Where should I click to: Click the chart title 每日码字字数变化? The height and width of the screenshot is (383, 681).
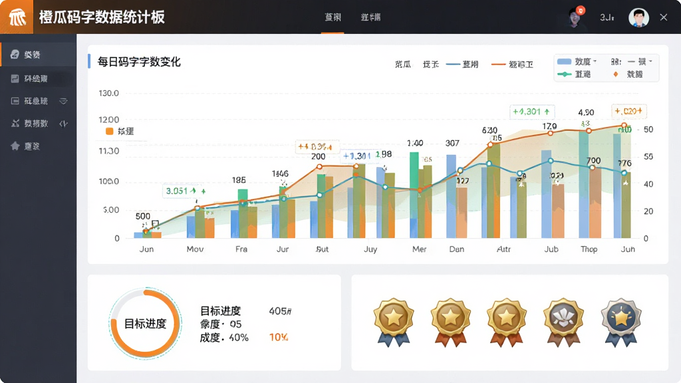(139, 62)
